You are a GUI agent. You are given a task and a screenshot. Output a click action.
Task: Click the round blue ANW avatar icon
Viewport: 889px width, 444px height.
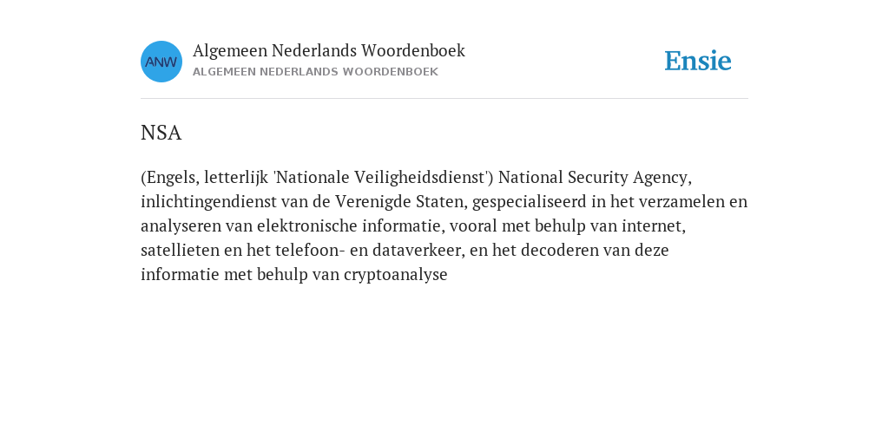pyautogui.click(x=161, y=62)
